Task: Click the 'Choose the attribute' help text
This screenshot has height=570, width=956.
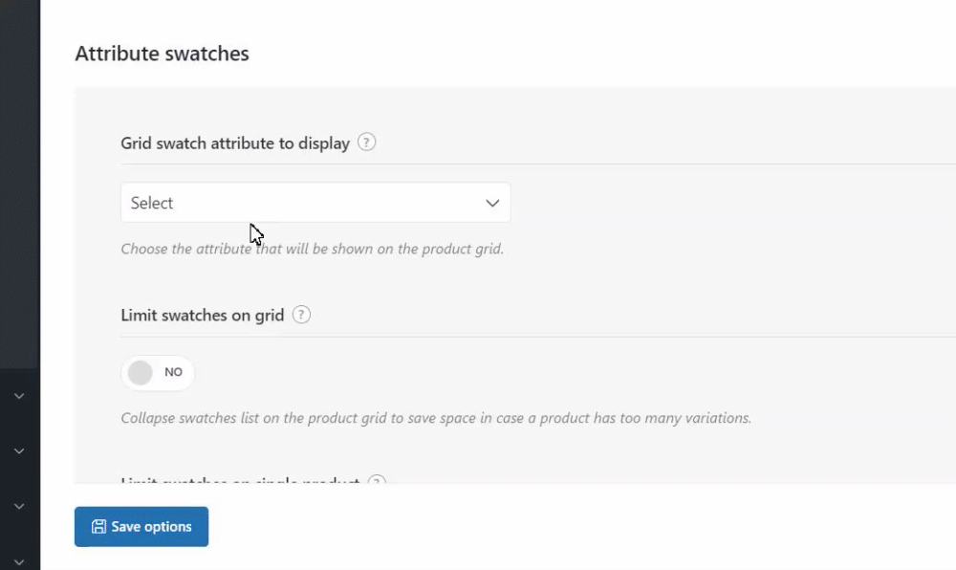Action: pyautogui.click(x=312, y=249)
